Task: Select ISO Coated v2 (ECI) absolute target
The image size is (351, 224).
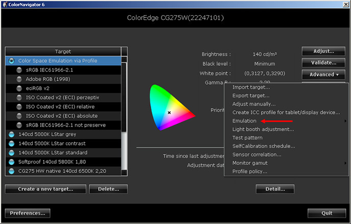Action: (x=63, y=116)
